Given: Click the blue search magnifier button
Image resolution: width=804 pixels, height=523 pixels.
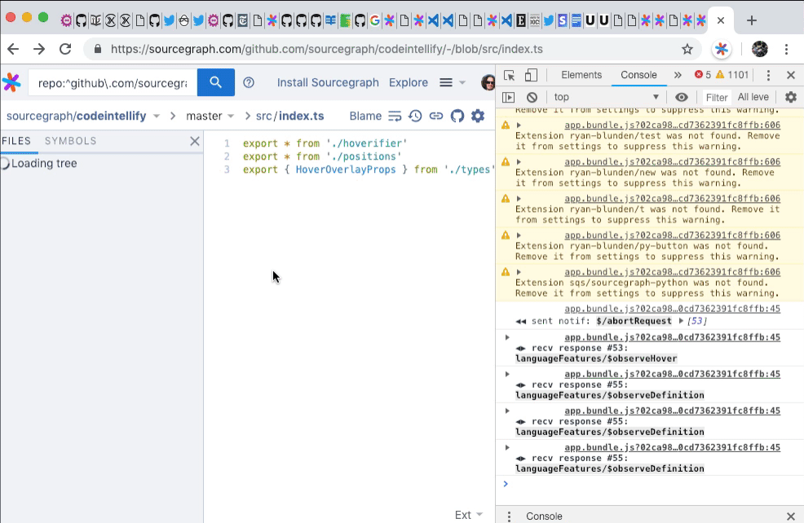Looking at the screenshot, I should (216, 82).
